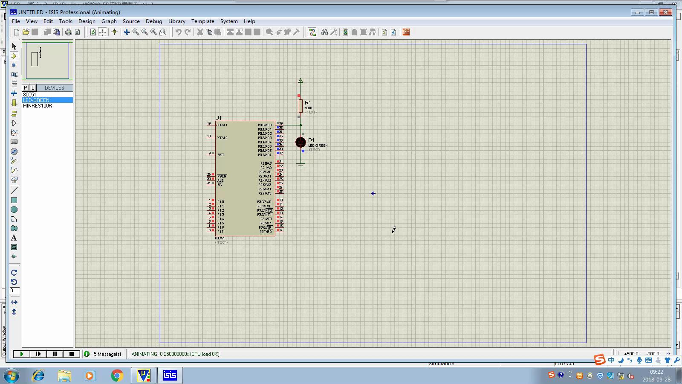Screen dimensions: 682x384
Task: Toggle the grid display
Action: point(102,32)
